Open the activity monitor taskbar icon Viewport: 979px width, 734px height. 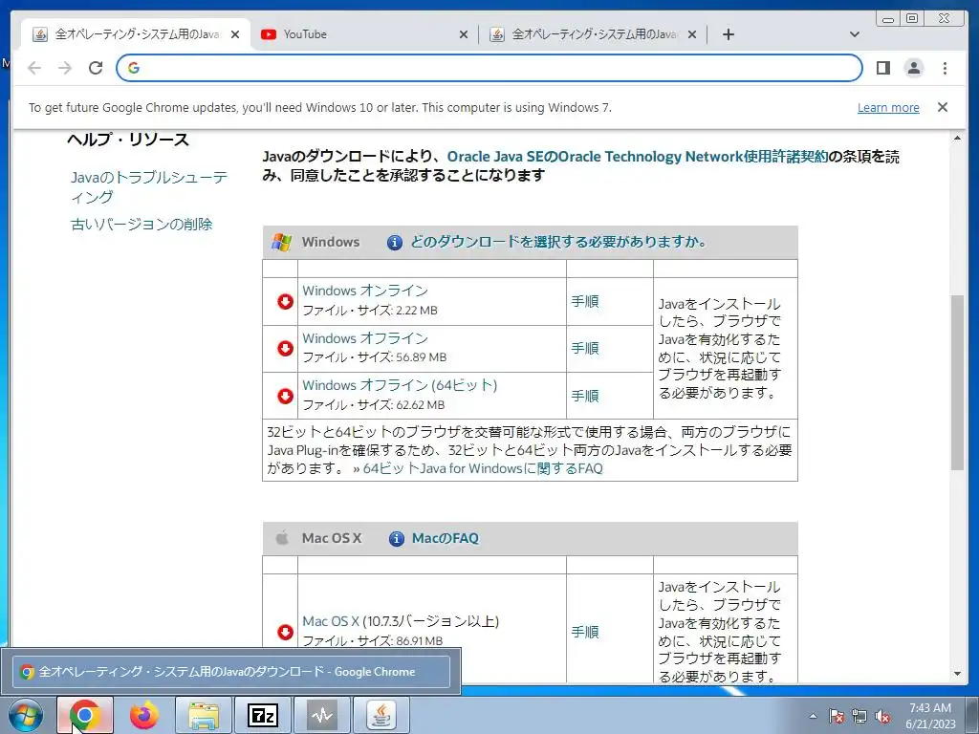pos(322,715)
